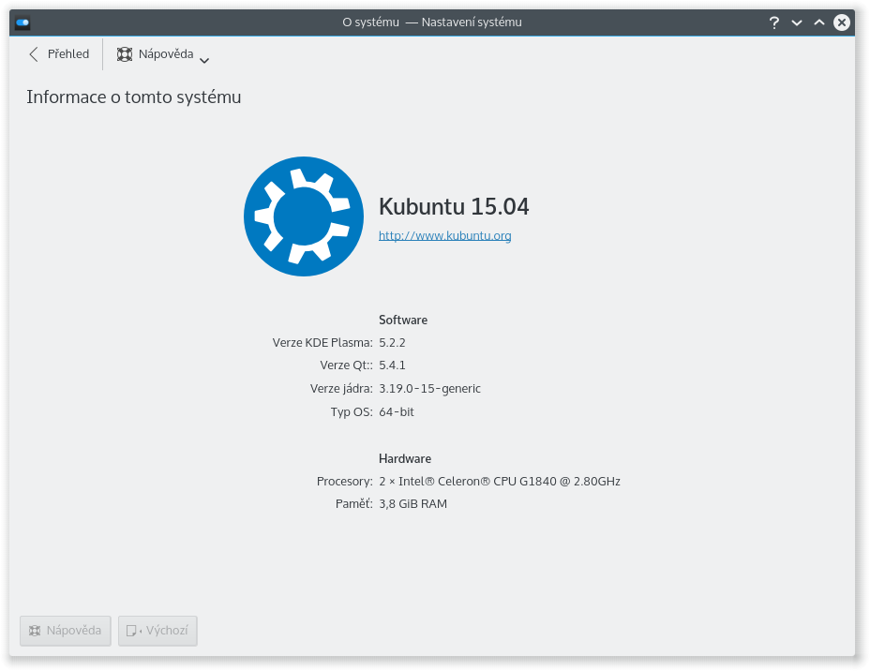Open the http://www.kubuntu.org link
The height and width of the screenshot is (671, 870).
pyautogui.click(x=444, y=235)
